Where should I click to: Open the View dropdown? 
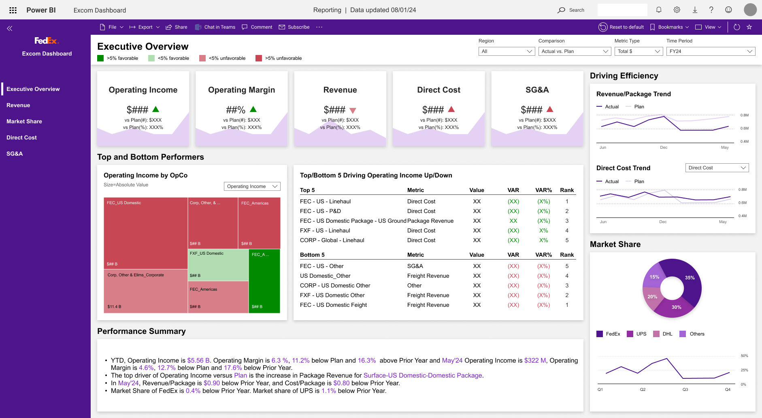point(708,27)
